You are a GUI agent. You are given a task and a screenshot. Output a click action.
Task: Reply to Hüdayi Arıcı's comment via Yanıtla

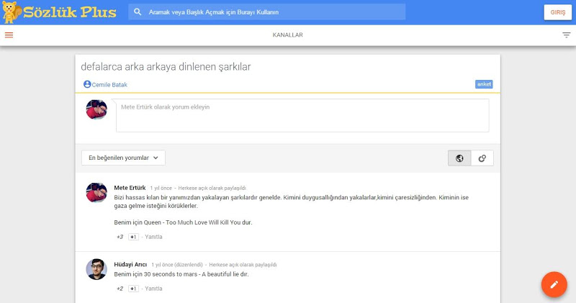point(153,289)
